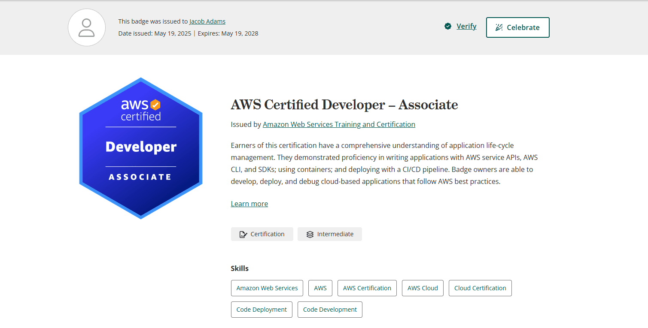Click the badge description paragraph

pos(384,163)
